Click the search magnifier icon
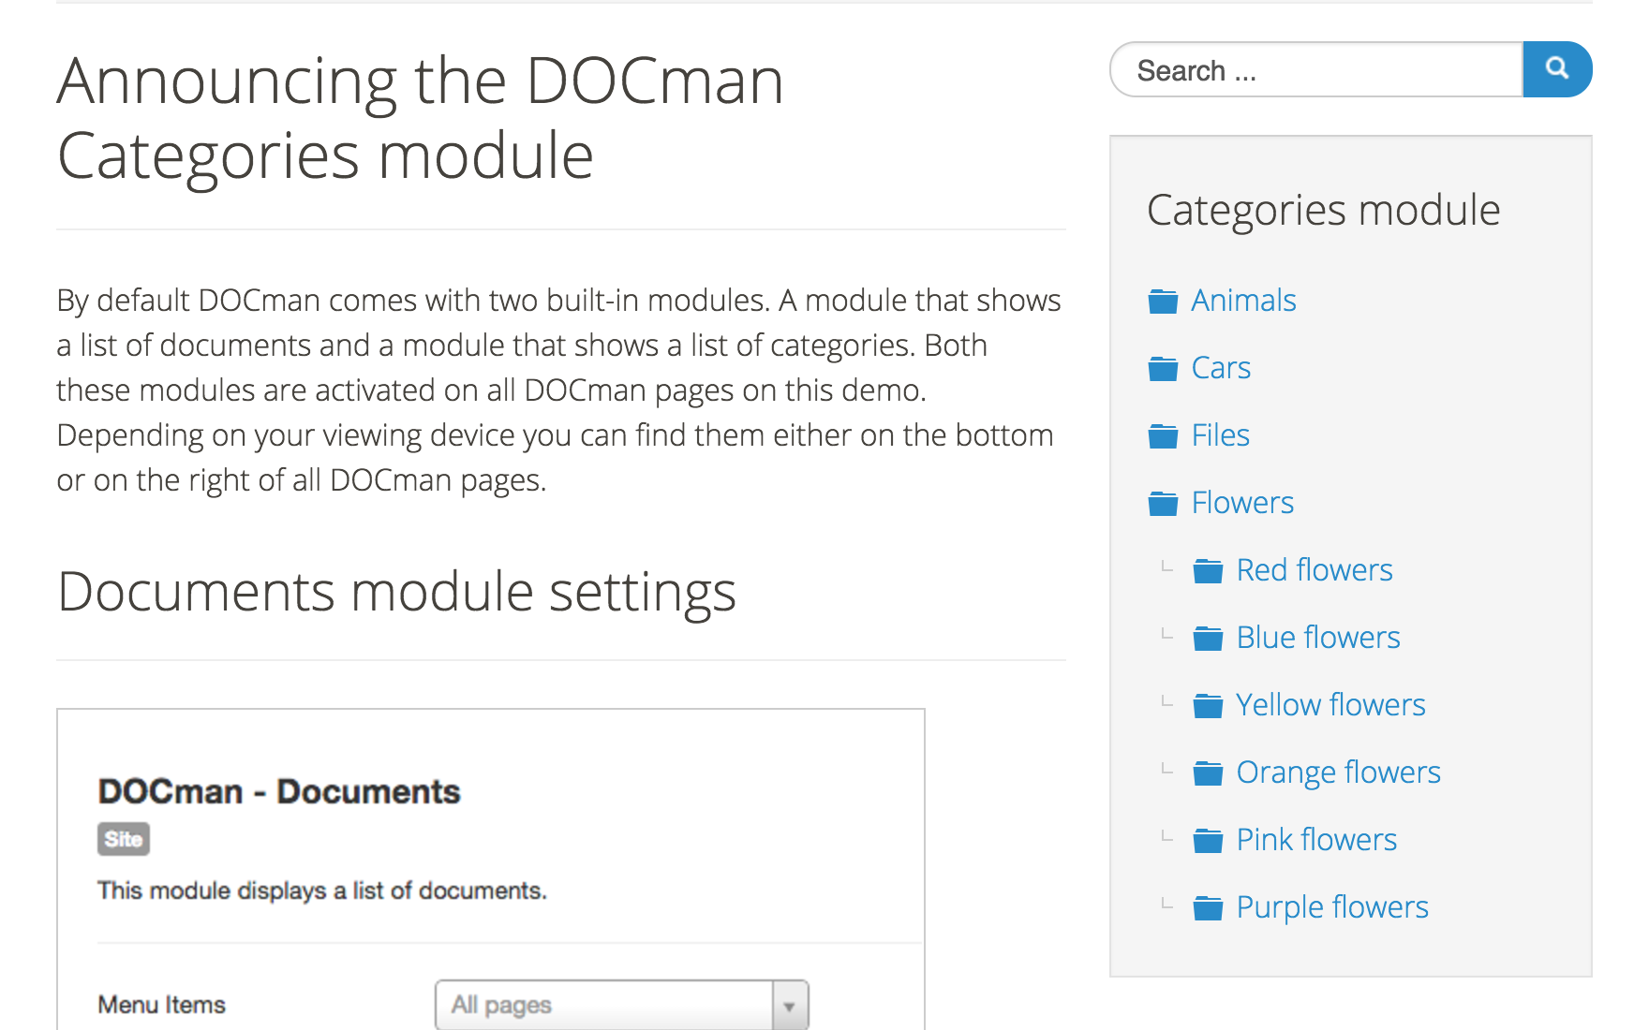Image resolution: width=1649 pixels, height=1030 pixels. point(1557,69)
